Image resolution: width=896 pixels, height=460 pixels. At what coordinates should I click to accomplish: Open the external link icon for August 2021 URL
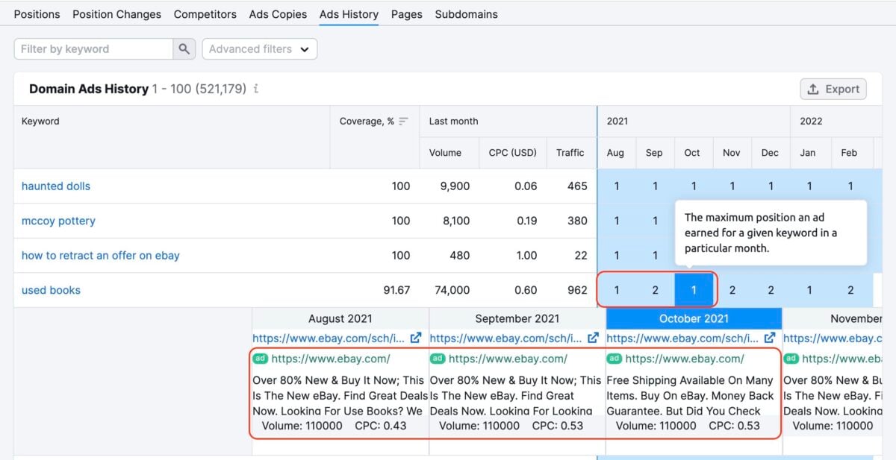pyautogui.click(x=416, y=338)
